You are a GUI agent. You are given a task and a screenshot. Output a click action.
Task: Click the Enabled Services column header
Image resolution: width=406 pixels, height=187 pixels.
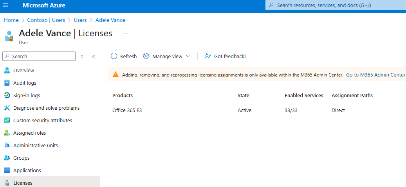[x=304, y=96]
